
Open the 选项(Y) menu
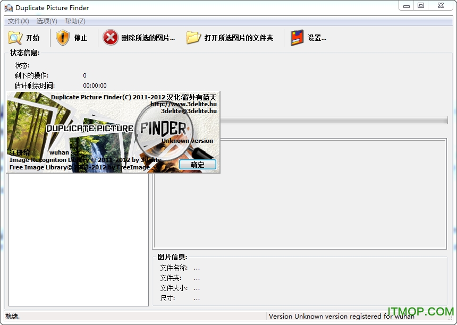pyautogui.click(x=47, y=21)
